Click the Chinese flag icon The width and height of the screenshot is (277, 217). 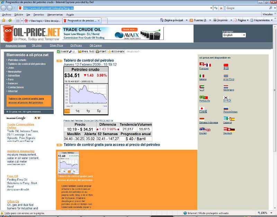(226, 65)
